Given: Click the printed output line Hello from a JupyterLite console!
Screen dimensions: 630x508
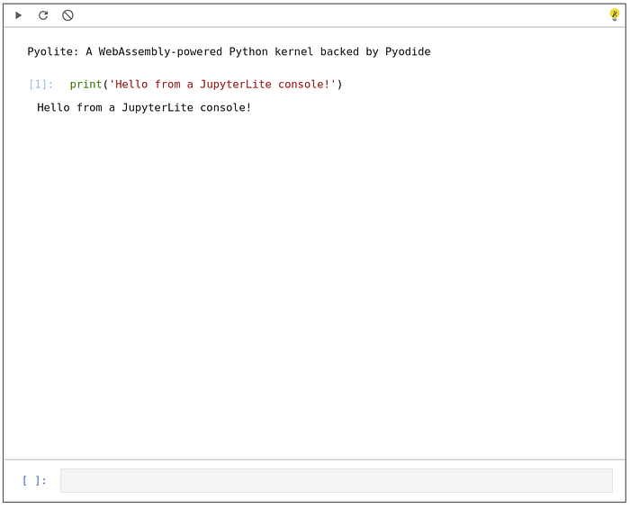Looking at the screenshot, I should click(144, 108).
